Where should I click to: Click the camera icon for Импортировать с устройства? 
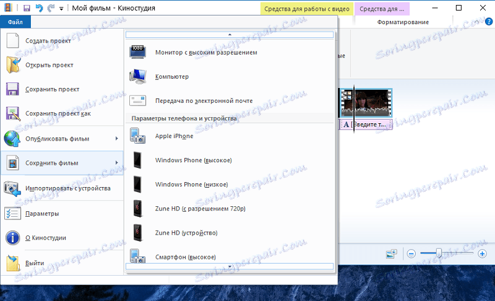12,188
